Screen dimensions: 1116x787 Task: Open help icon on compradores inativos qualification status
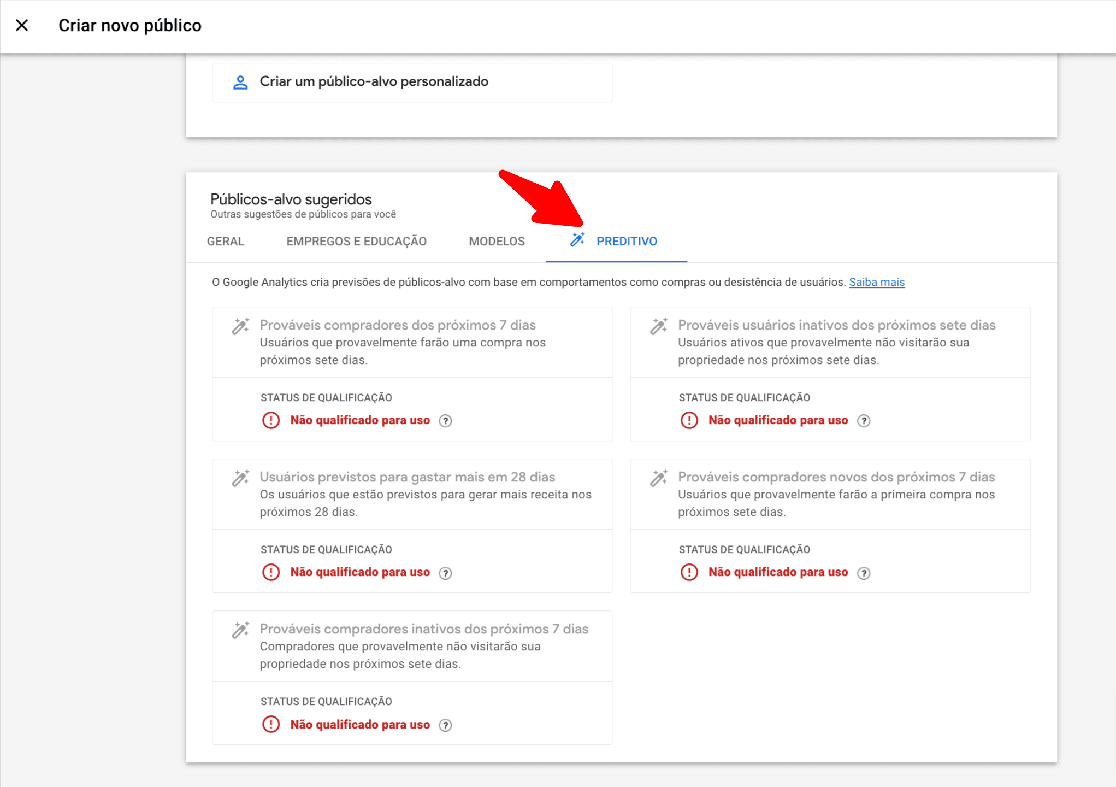click(445, 725)
